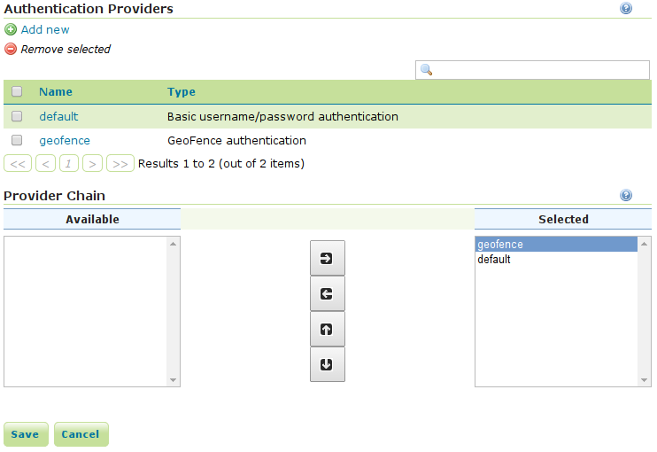Sort table by Name column header
Image resolution: width=657 pixels, height=452 pixels.
[56, 91]
